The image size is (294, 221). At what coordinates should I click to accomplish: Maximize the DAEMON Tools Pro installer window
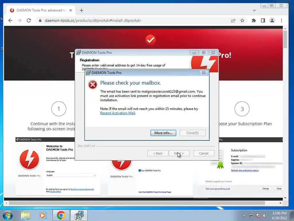click(204, 53)
